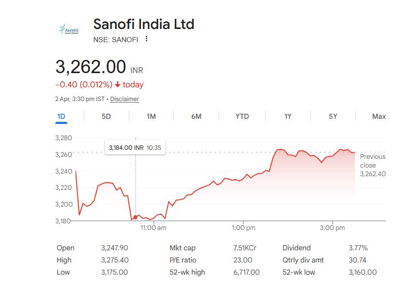Click the 3,262.00 current price
The width and height of the screenshot is (394, 297).
pyautogui.click(x=91, y=67)
